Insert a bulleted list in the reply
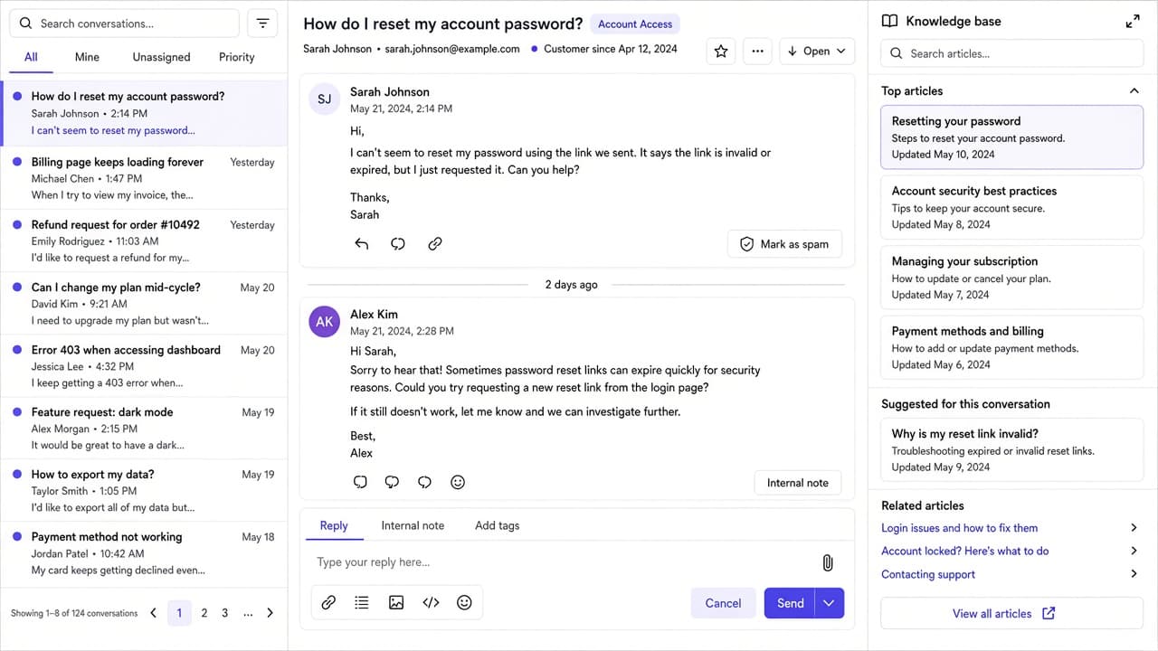The width and height of the screenshot is (1158, 651). [362, 603]
